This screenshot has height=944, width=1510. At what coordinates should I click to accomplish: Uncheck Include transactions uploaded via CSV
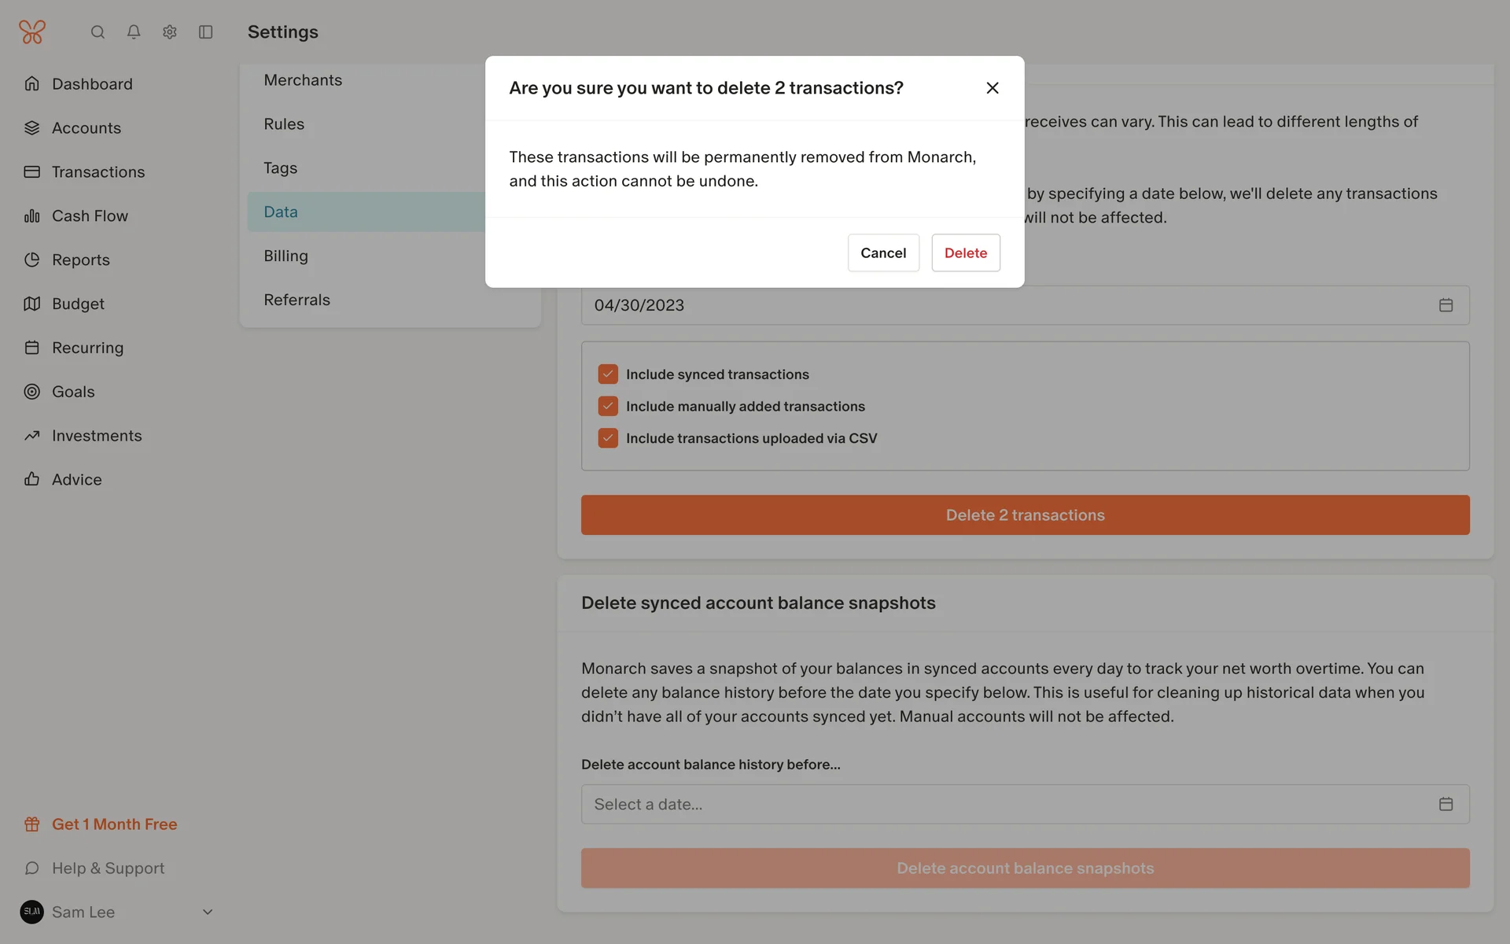pos(608,438)
